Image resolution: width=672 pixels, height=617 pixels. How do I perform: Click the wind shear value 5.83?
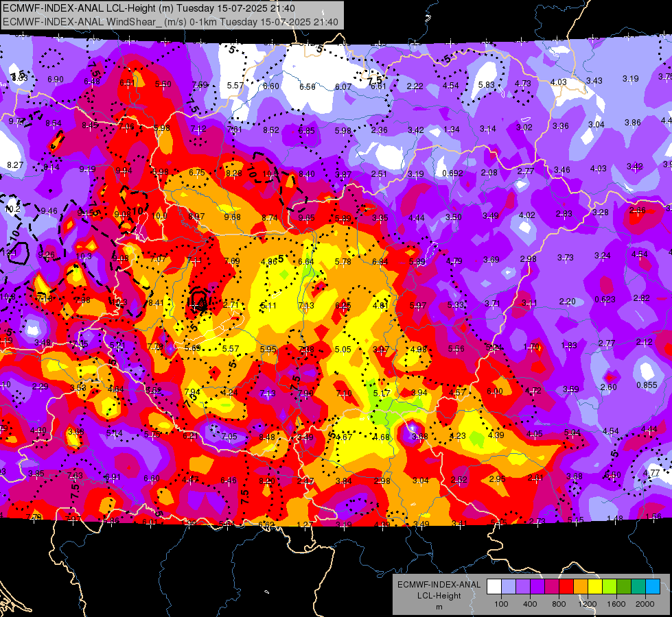[487, 85]
